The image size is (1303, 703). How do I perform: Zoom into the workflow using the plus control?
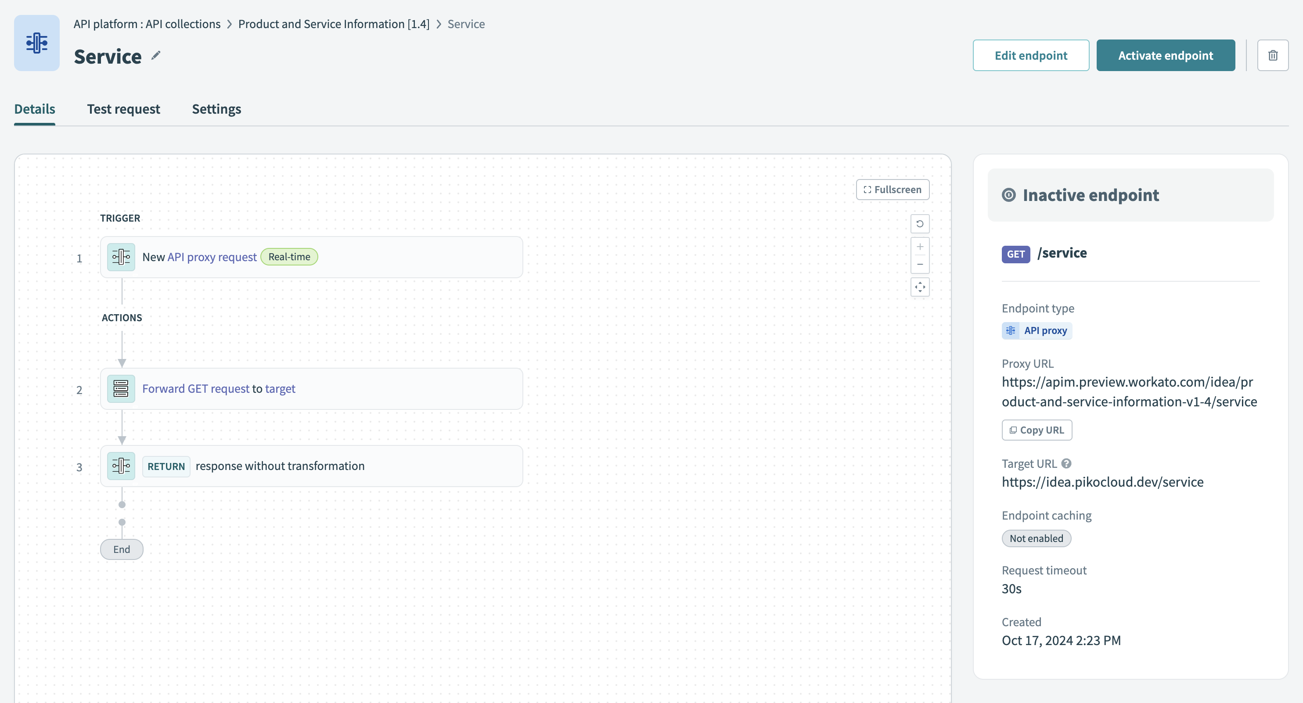(x=920, y=247)
